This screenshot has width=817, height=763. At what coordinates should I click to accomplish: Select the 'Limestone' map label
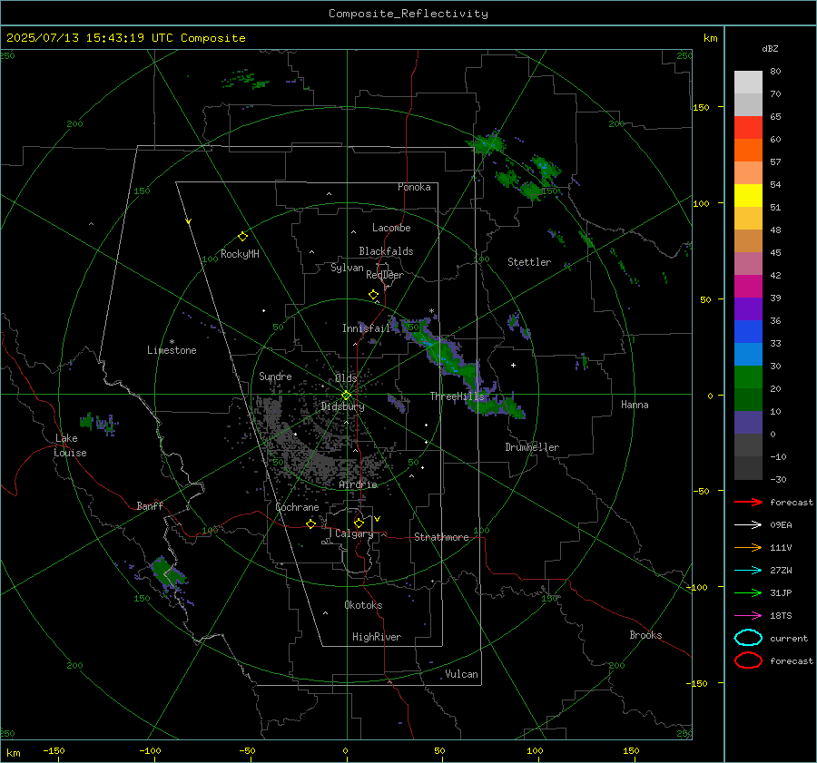point(172,350)
